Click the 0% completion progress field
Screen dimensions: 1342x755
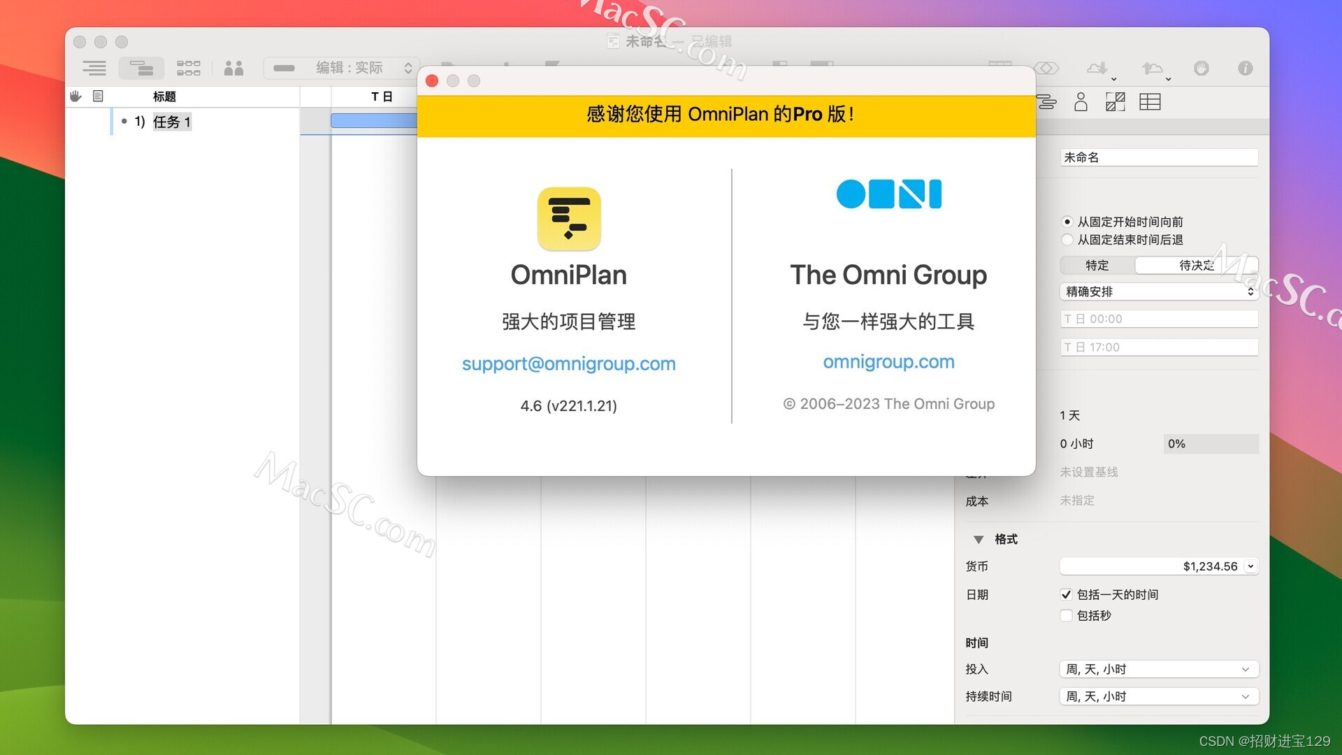point(1211,444)
